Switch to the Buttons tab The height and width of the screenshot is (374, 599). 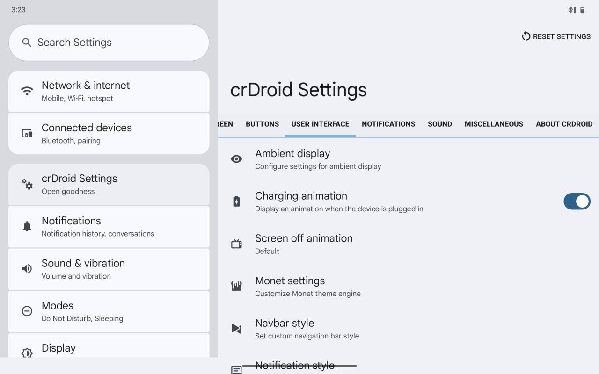coord(262,124)
